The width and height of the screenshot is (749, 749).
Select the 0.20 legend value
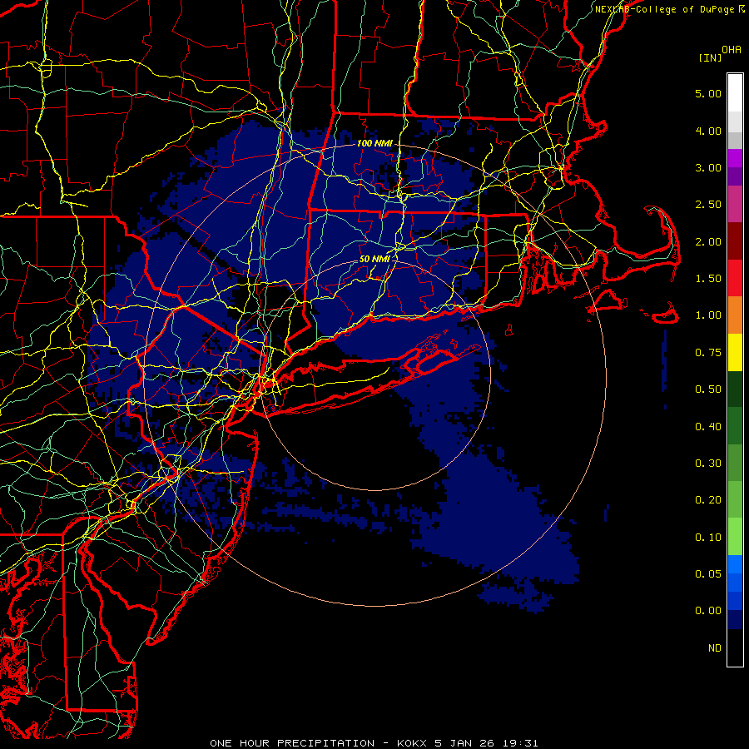(x=708, y=500)
